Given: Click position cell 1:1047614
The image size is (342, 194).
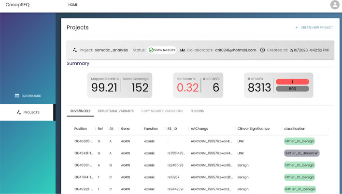Looking at the screenshot, I should (x=84, y=177).
